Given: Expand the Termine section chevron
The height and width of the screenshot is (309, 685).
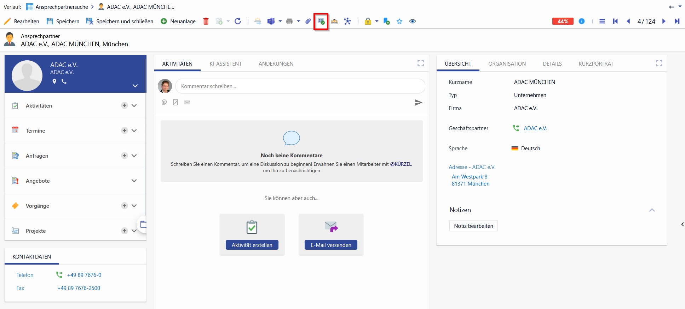Looking at the screenshot, I should coord(134,131).
